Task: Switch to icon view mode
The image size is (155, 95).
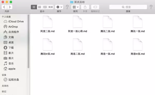Action: 34,7
